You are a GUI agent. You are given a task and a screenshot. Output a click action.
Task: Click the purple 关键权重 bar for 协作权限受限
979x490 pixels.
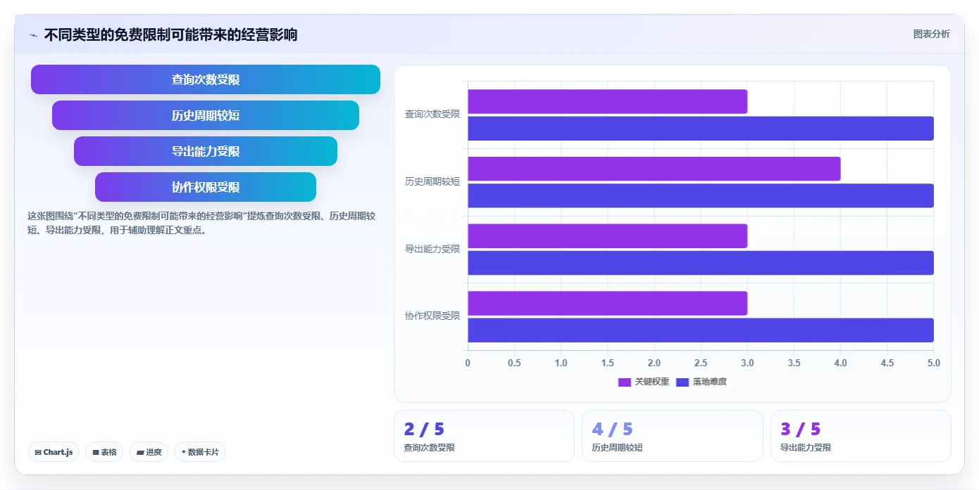click(x=607, y=303)
